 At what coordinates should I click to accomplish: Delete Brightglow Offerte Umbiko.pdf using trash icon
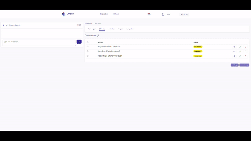[245, 47]
